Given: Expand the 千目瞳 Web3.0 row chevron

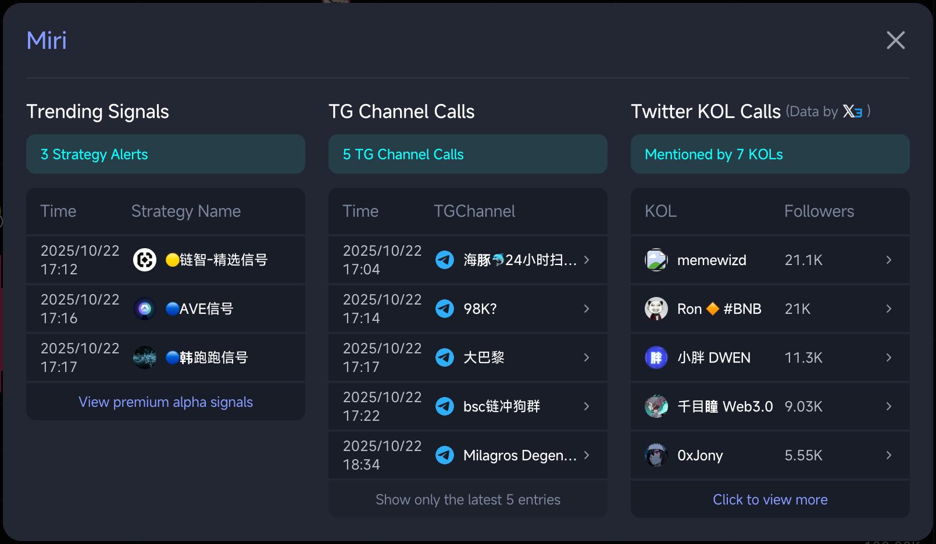Looking at the screenshot, I should (x=888, y=406).
